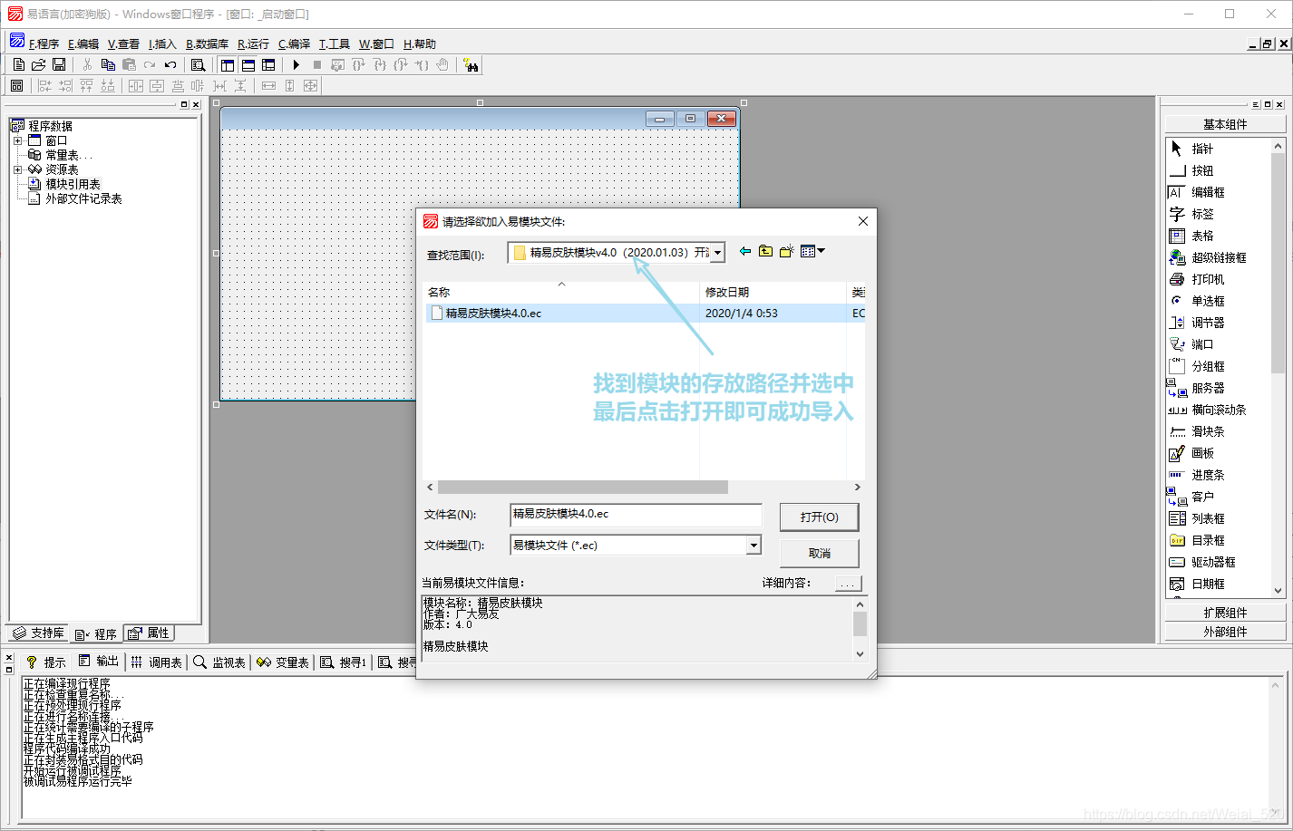Switch to the 输出 output tab
Image resolution: width=1293 pixels, height=831 pixels.
pos(99,662)
